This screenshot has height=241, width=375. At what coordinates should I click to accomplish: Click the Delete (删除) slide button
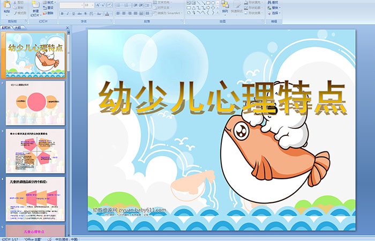tap(48, 13)
